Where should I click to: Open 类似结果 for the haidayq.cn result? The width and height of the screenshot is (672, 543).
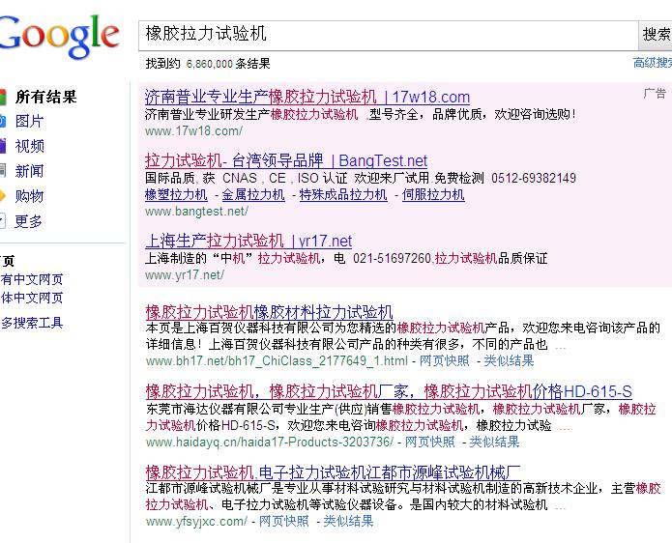(x=494, y=442)
